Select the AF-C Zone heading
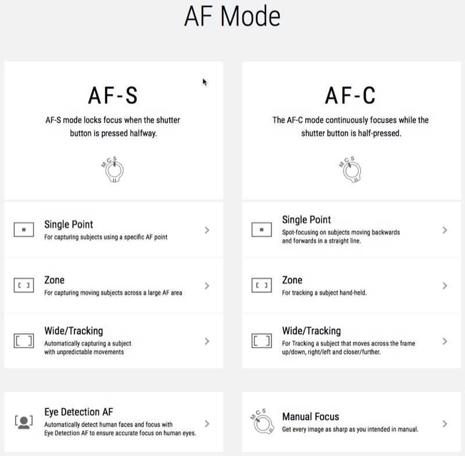This screenshot has width=465, height=456. click(x=292, y=280)
